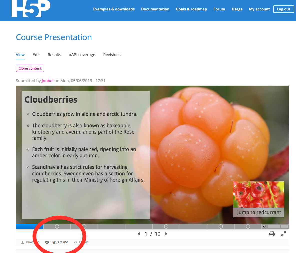Go to previous slide arrow
Image resolution: width=296 pixels, height=253 pixels.
(139, 234)
